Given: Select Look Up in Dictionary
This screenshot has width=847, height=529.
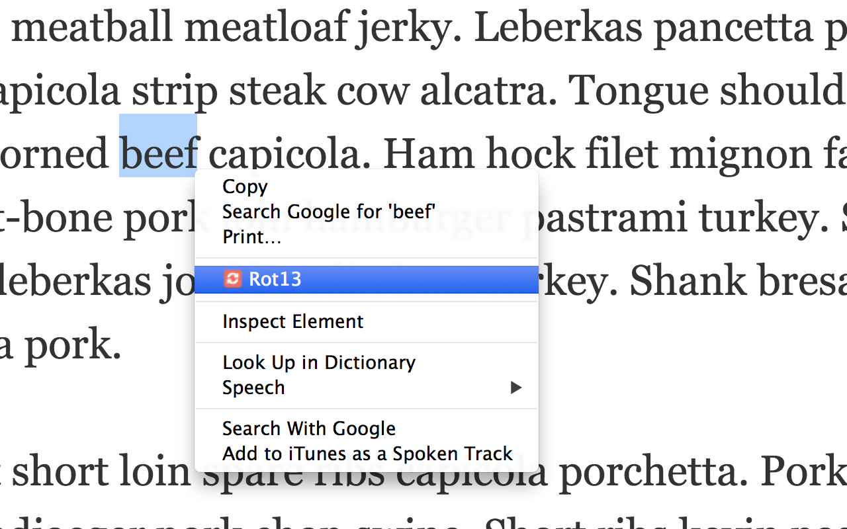Looking at the screenshot, I should point(318,362).
